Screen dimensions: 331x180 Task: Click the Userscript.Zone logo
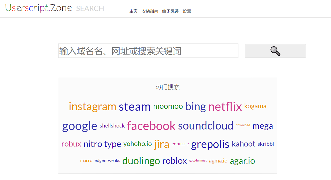39,8
